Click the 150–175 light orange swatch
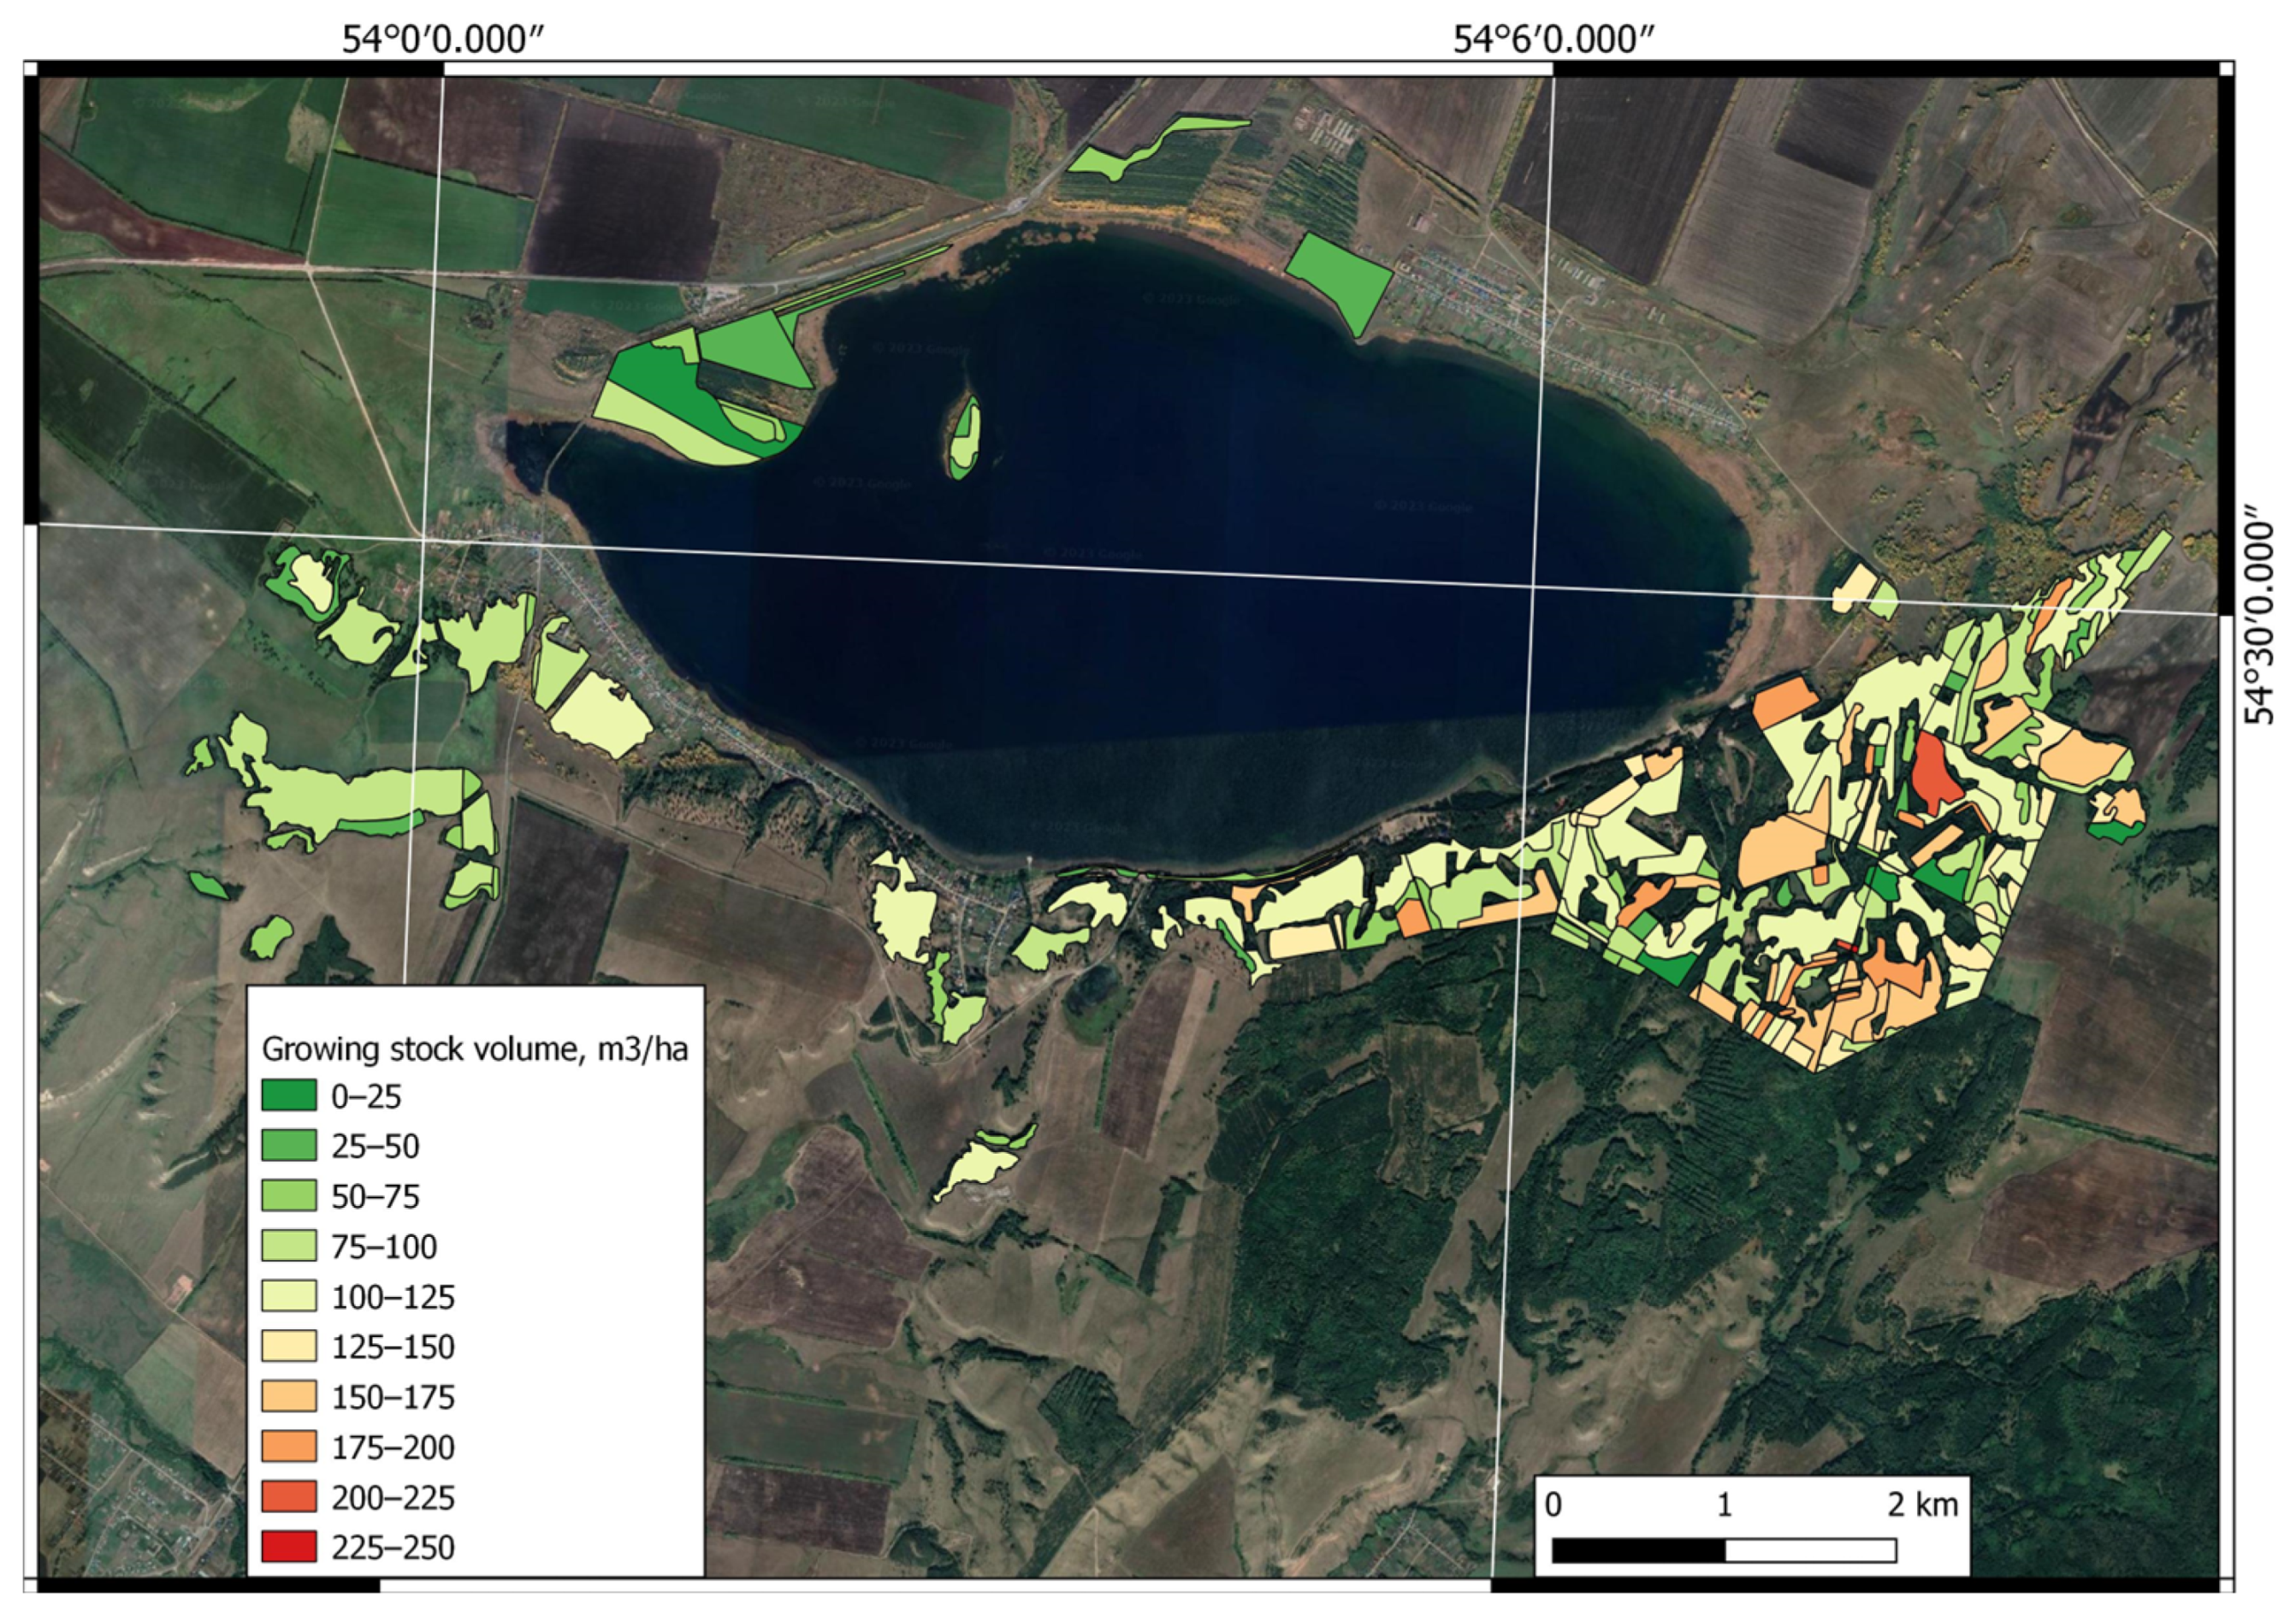Screen dimensions: 2296x1621 pyautogui.click(x=288, y=1396)
